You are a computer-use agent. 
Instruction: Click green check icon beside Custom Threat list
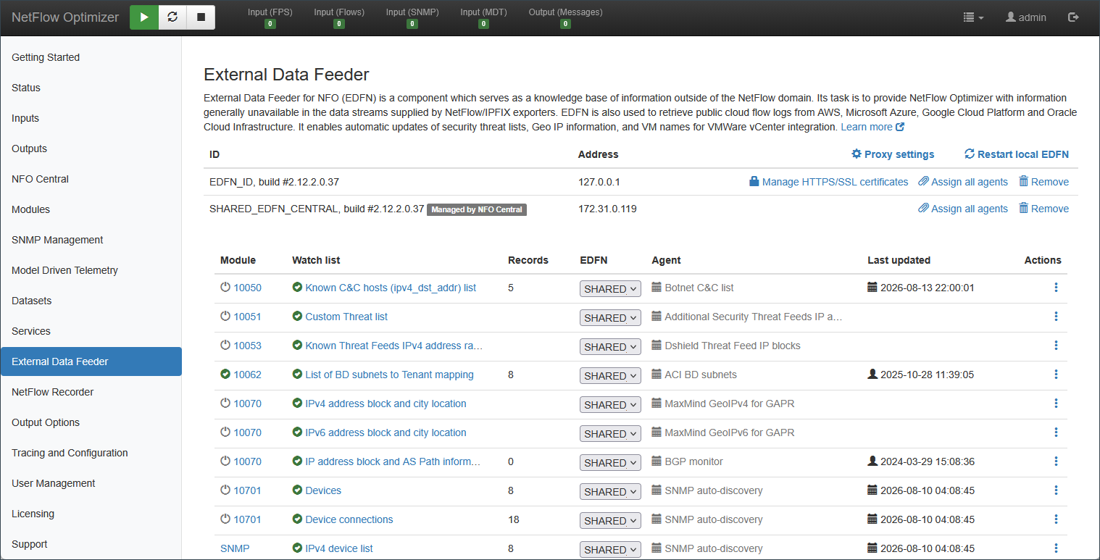(297, 317)
